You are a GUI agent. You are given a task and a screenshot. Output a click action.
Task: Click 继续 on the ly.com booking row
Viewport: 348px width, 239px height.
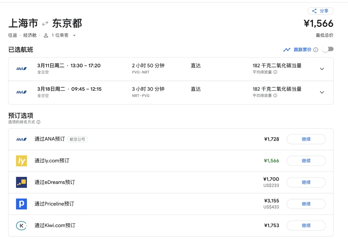click(x=306, y=161)
